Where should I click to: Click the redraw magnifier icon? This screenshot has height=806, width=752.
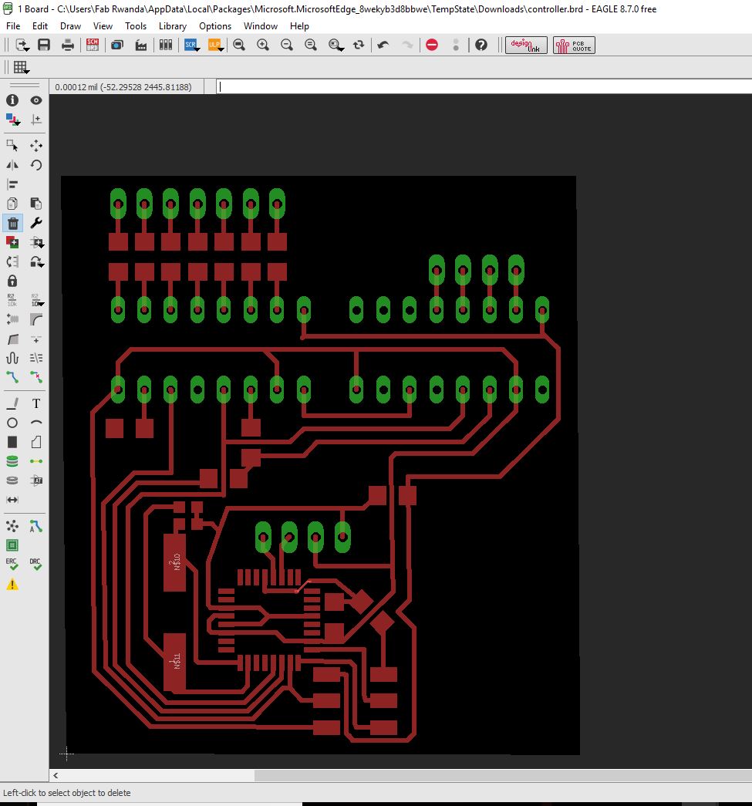[x=311, y=46]
